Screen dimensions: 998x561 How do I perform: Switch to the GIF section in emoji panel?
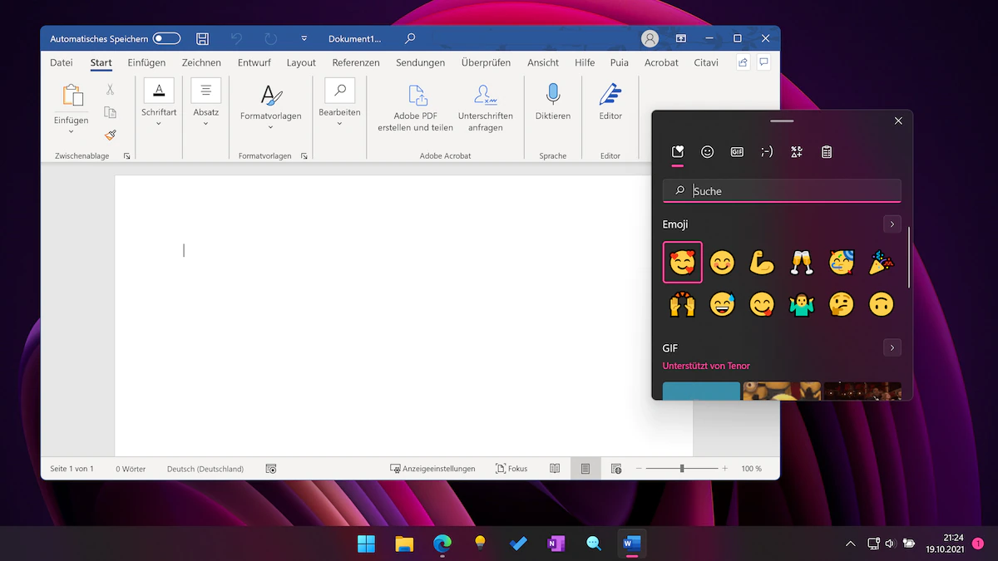coord(737,152)
